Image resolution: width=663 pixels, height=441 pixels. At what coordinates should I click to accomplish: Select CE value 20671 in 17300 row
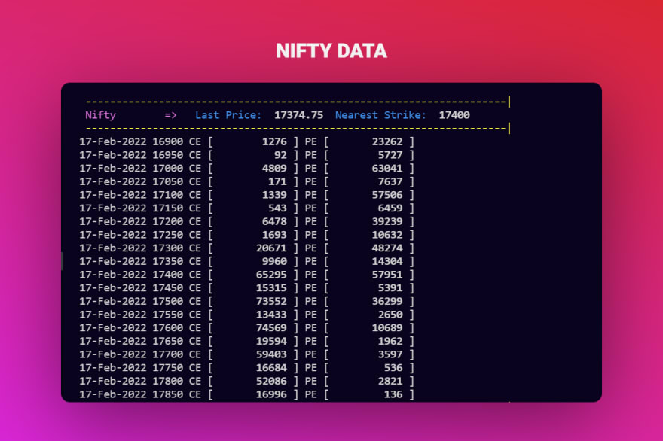271,248
